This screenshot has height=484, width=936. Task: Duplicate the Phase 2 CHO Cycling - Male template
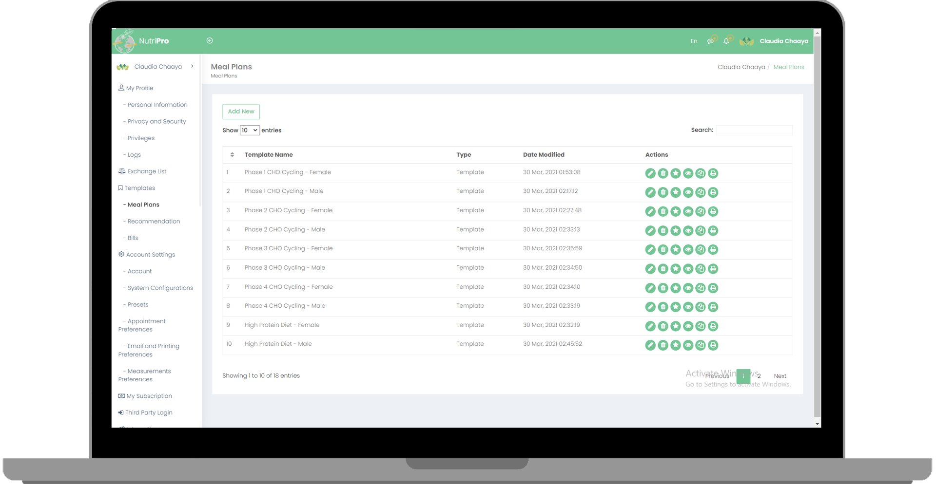coord(701,230)
